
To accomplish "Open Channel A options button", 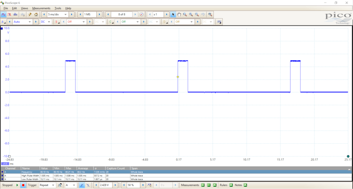I will coord(3,22).
